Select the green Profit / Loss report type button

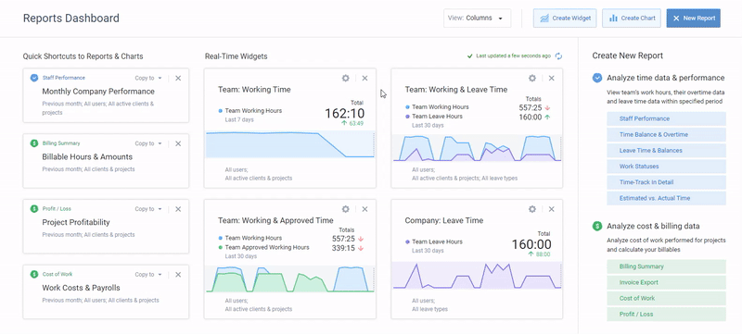click(666, 315)
